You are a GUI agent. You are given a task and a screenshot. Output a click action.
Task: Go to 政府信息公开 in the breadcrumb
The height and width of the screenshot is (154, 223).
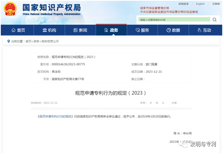50,41
